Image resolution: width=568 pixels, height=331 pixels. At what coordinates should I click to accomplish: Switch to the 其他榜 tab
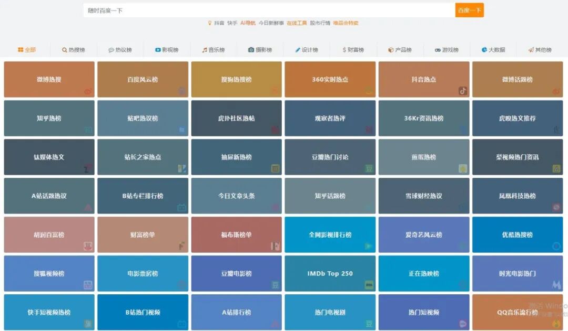(x=540, y=49)
